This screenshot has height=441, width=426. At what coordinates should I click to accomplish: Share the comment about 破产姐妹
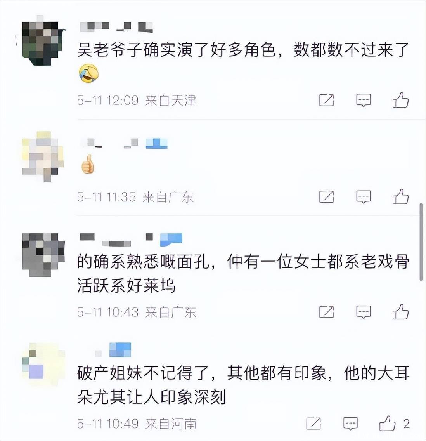point(313,423)
